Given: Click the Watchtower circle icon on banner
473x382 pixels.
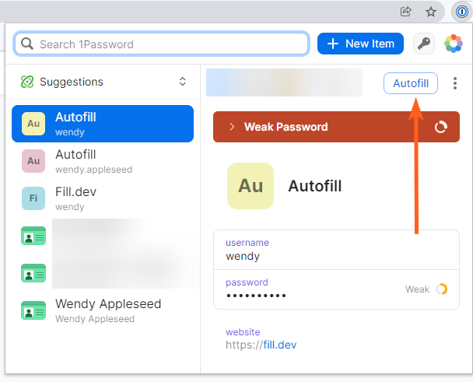Looking at the screenshot, I should pyautogui.click(x=441, y=127).
